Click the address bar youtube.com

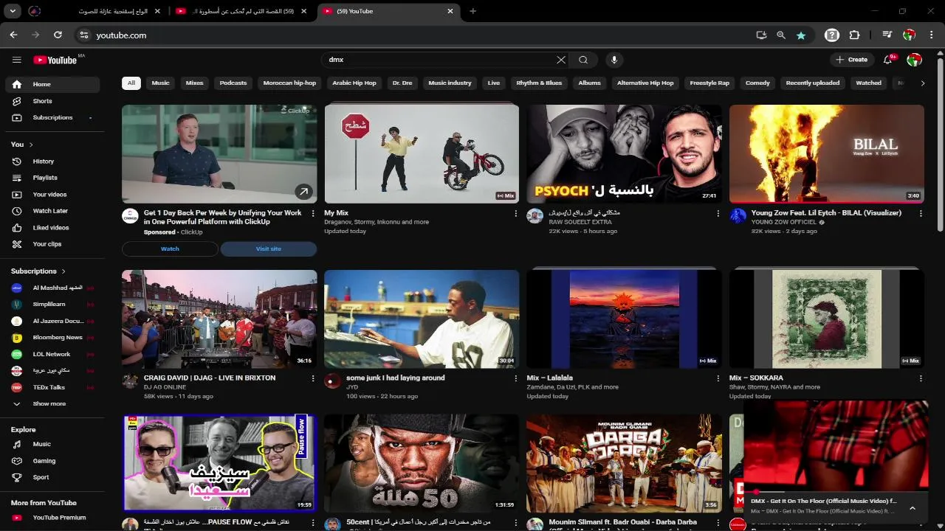coord(121,35)
